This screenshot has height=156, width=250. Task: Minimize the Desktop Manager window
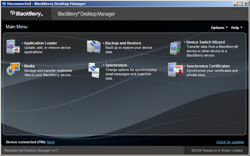coord(235,4)
